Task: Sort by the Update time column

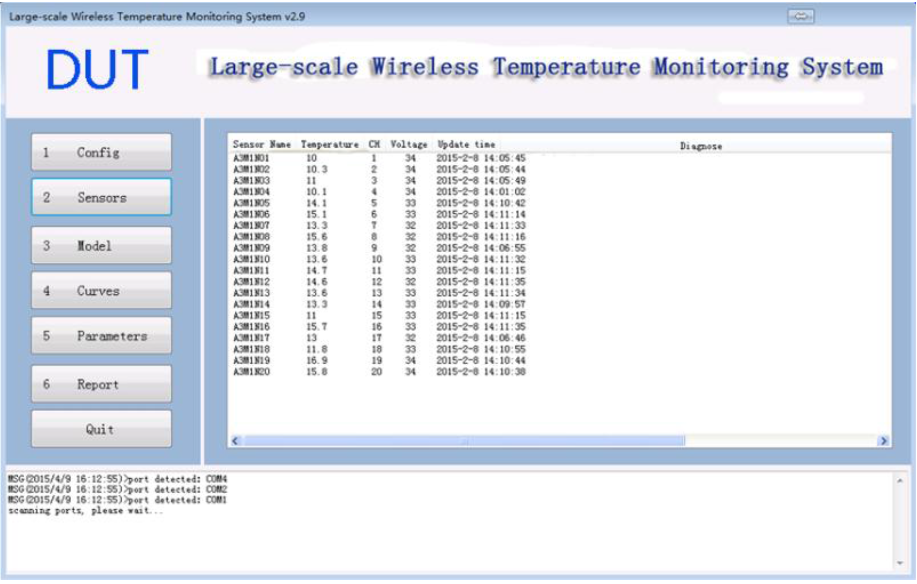Action: pyautogui.click(x=466, y=145)
